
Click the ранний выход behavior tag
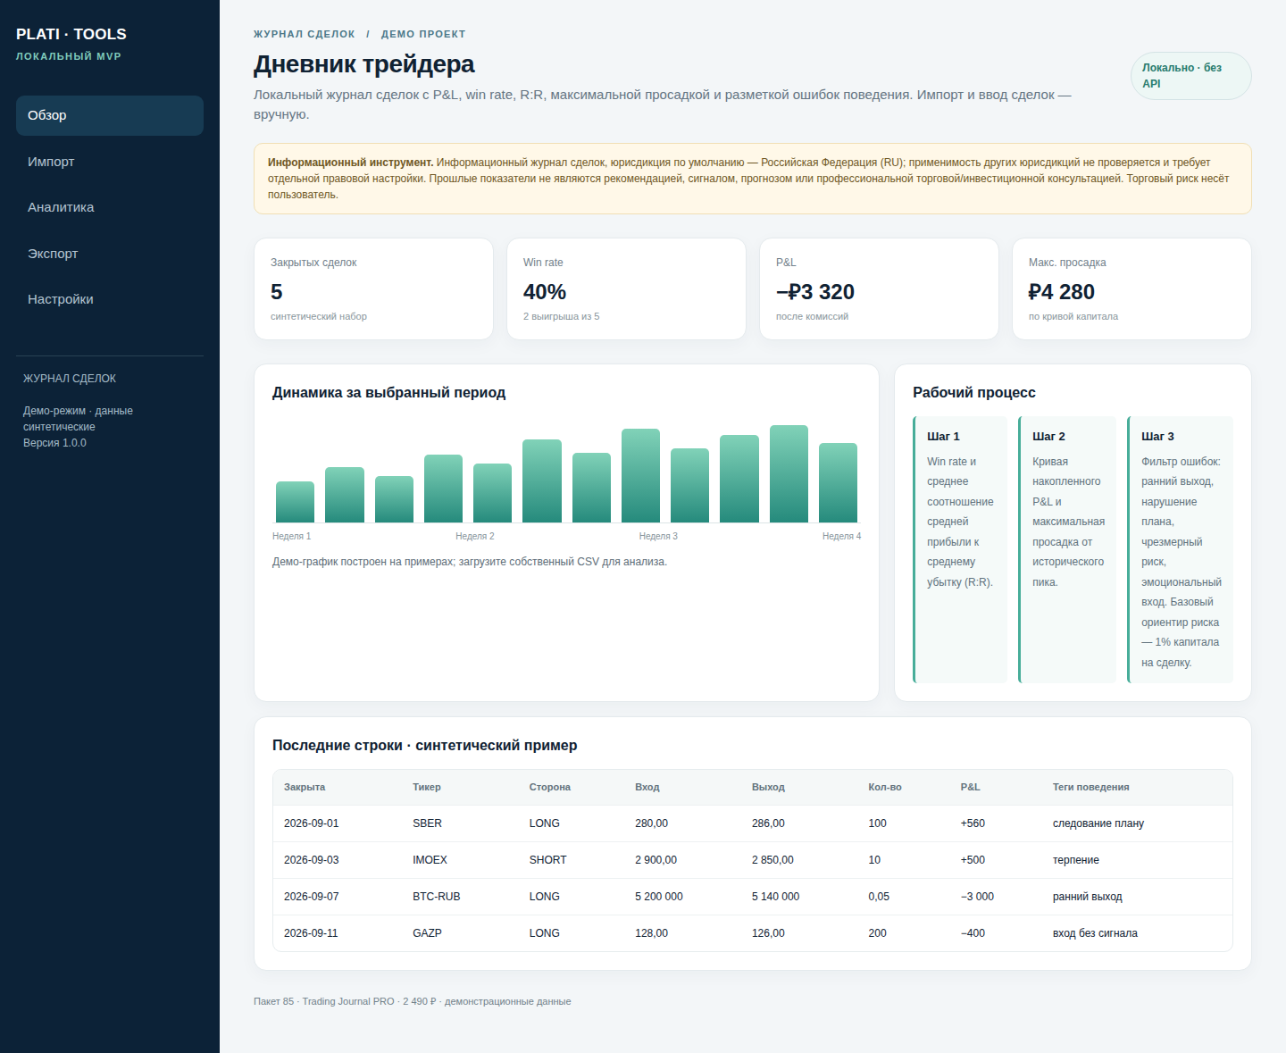tap(1088, 897)
